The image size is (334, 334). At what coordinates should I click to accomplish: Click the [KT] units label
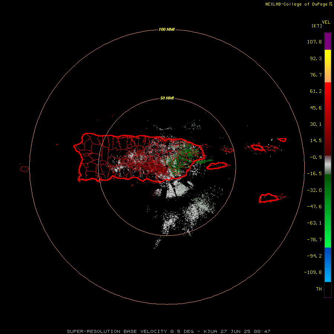(x=317, y=26)
